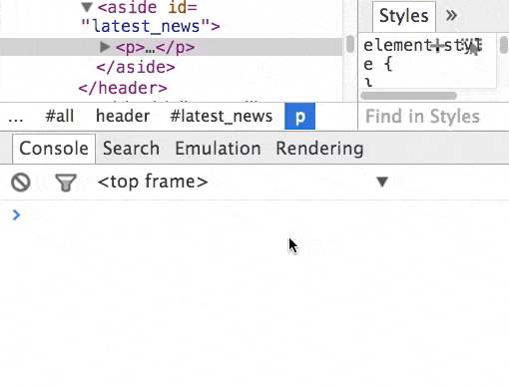Select the closing </header> tag line
The width and height of the screenshot is (509, 387).
(123, 88)
